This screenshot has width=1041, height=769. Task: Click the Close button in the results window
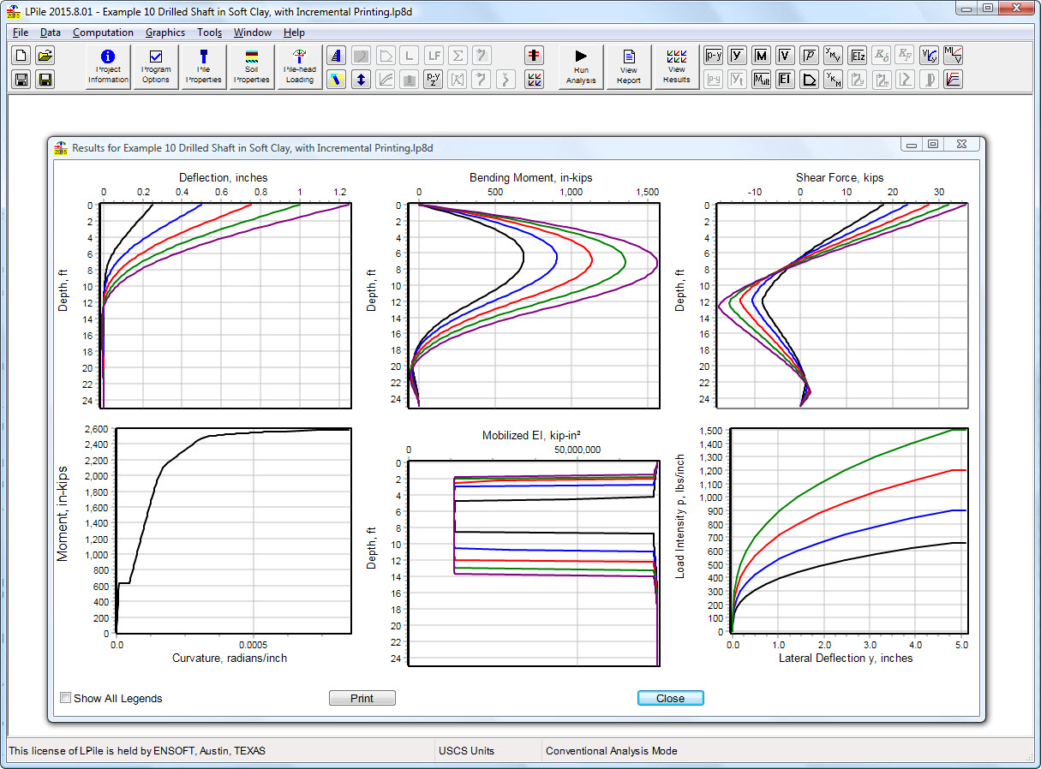click(x=670, y=698)
